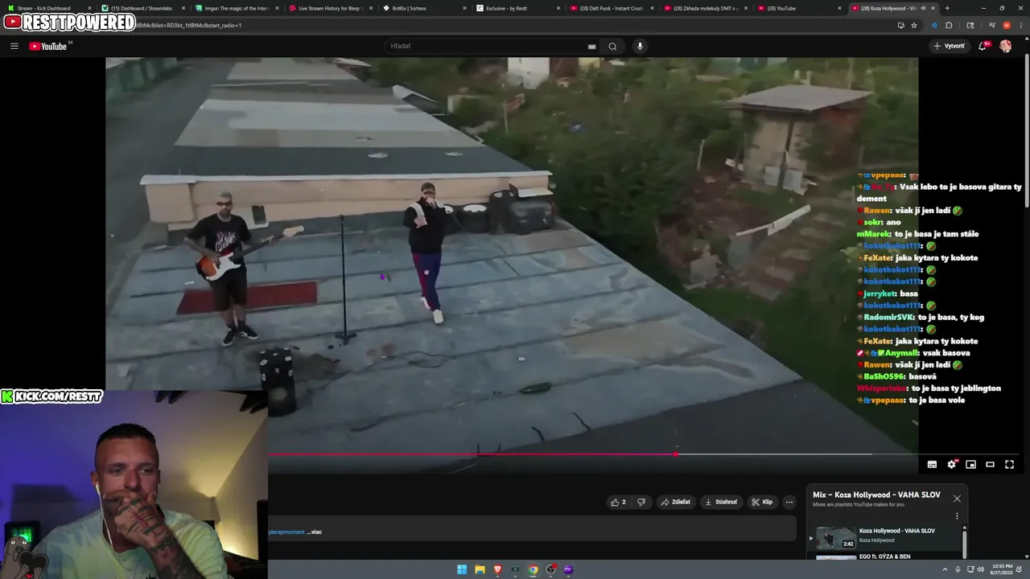Share the video with Zdieľať
This screenshot has height=579, width=1030.
click(x=675, y=502)
